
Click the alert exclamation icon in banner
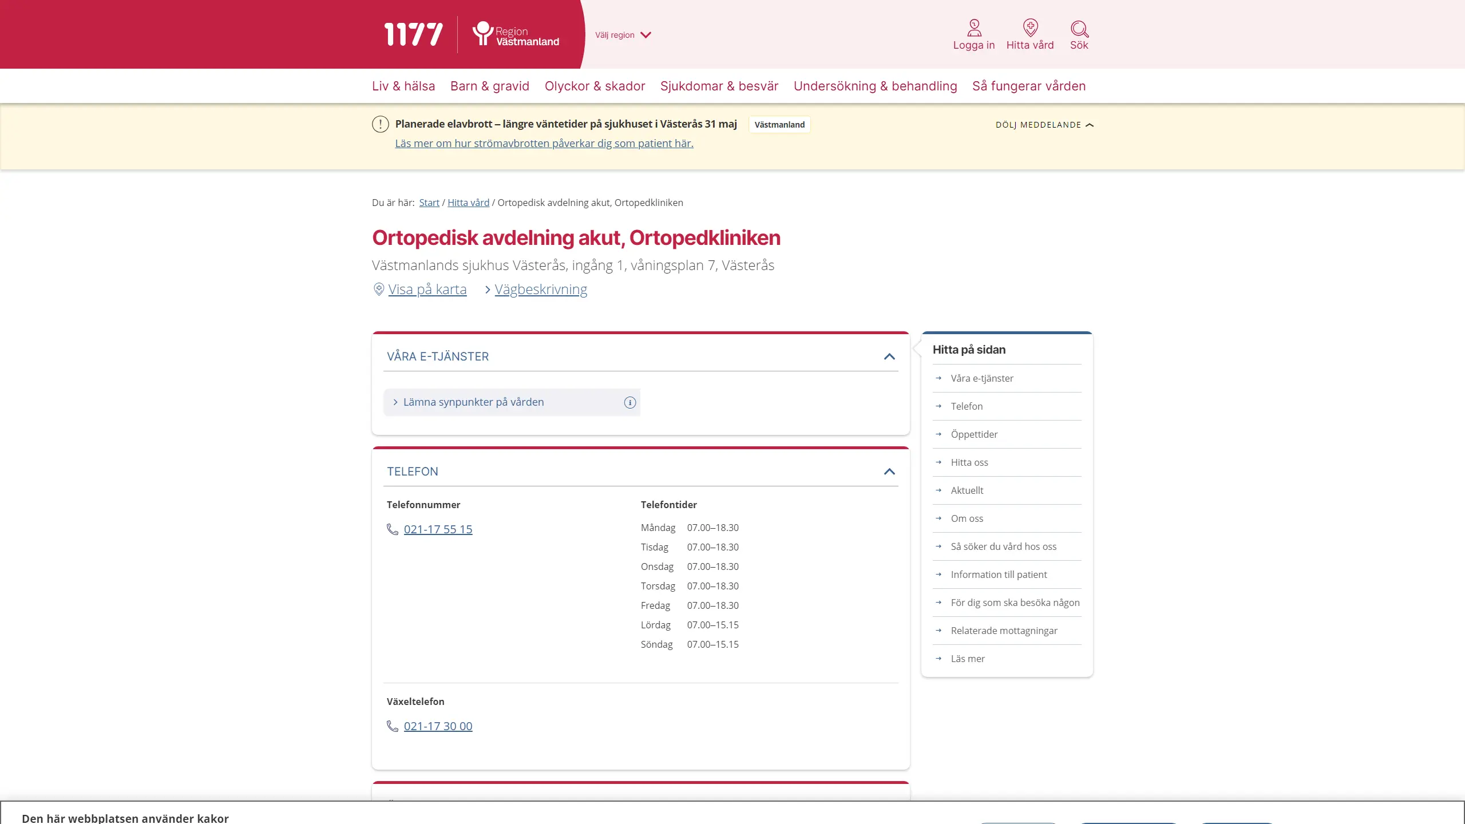381,124
